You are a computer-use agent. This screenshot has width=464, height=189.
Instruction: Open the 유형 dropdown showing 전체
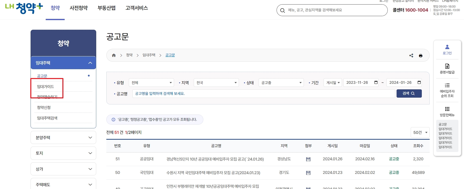click(151, 83)
